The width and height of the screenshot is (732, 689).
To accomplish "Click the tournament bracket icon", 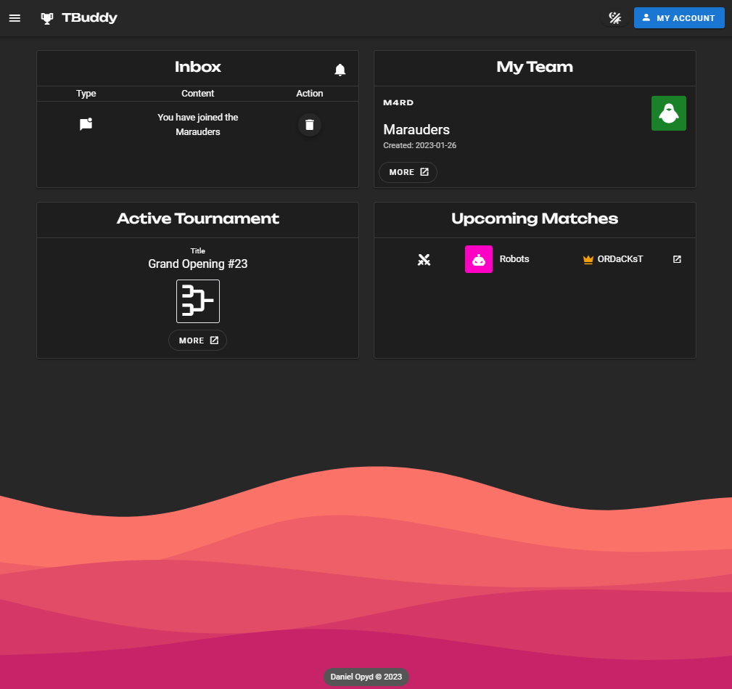I will click(198, 301).
